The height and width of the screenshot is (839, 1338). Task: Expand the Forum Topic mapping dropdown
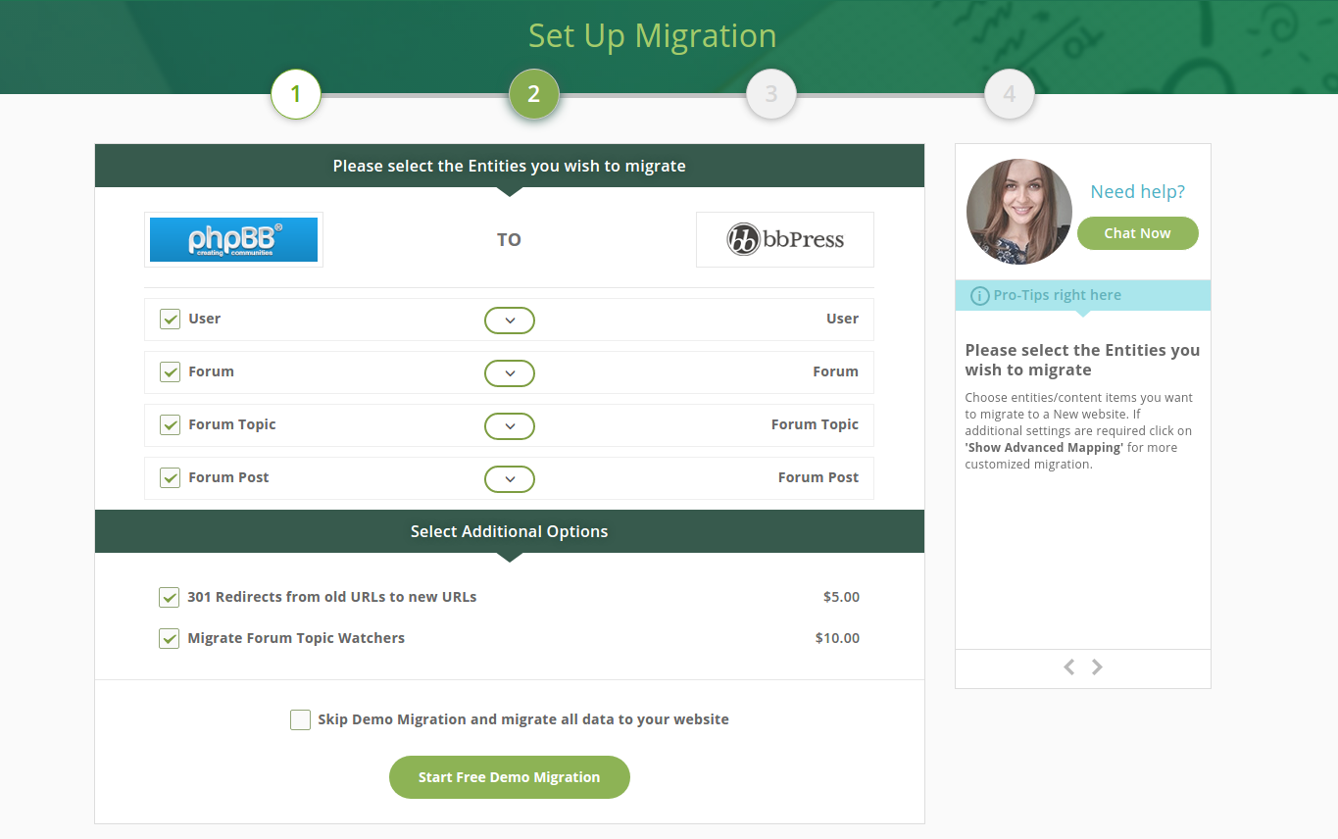(510, 426)
